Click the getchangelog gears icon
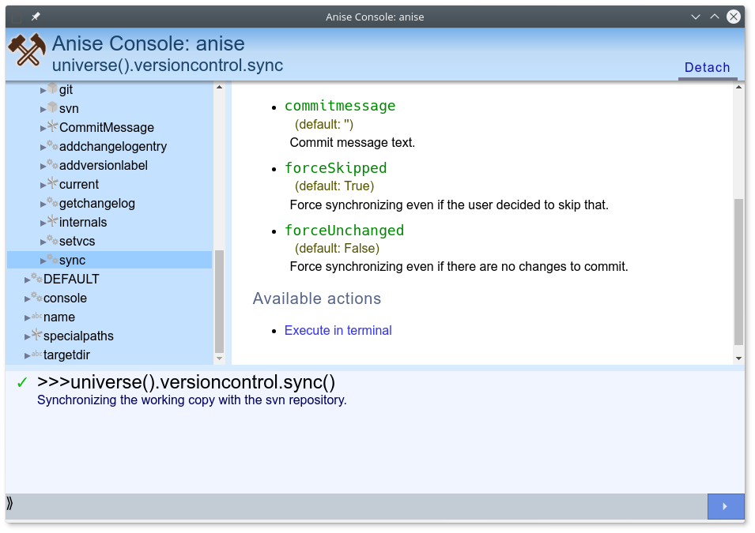This screenshot has height=533, width=755. point(52,202)
